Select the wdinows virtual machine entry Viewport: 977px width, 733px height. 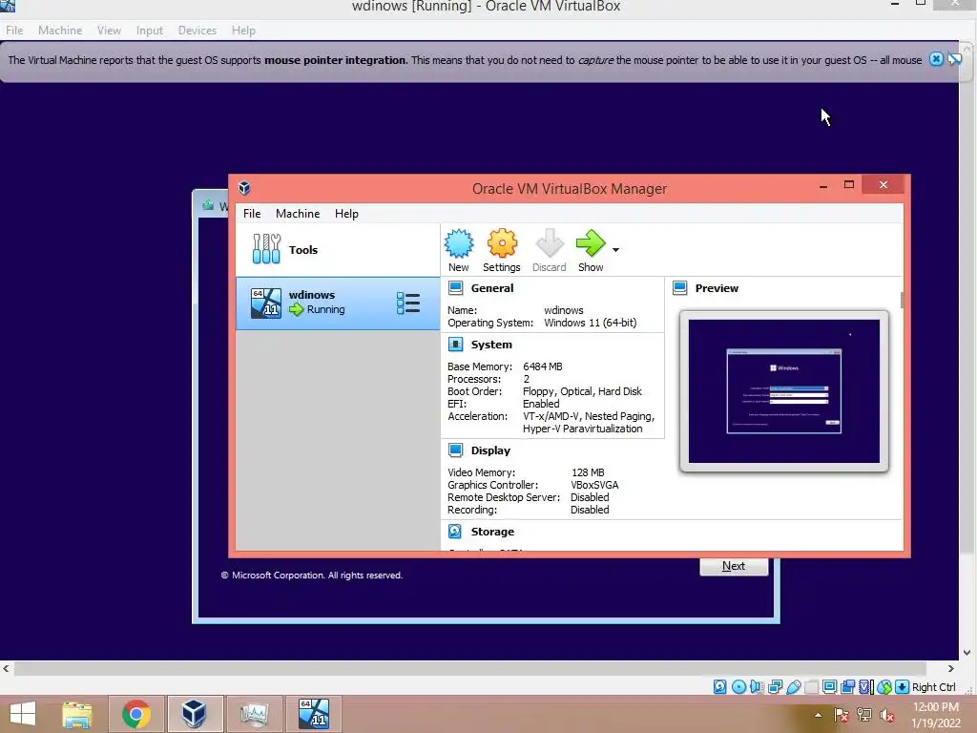[x=338, y=303]
